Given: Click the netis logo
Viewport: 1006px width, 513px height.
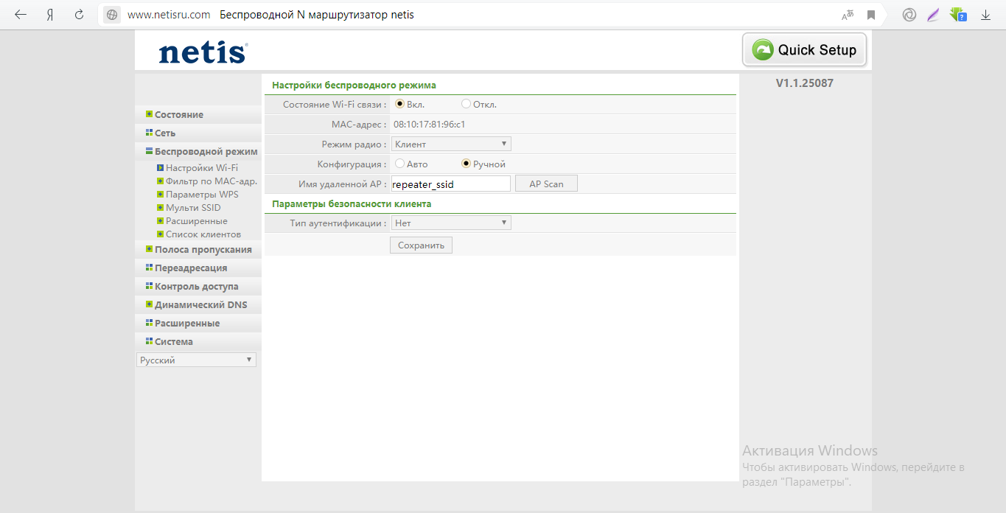Looking at the screenshot, I should coord(203,52).
